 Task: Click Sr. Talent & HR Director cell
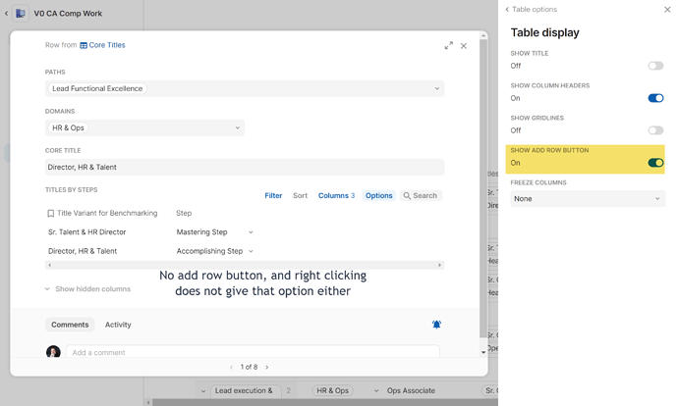point(86,232)
